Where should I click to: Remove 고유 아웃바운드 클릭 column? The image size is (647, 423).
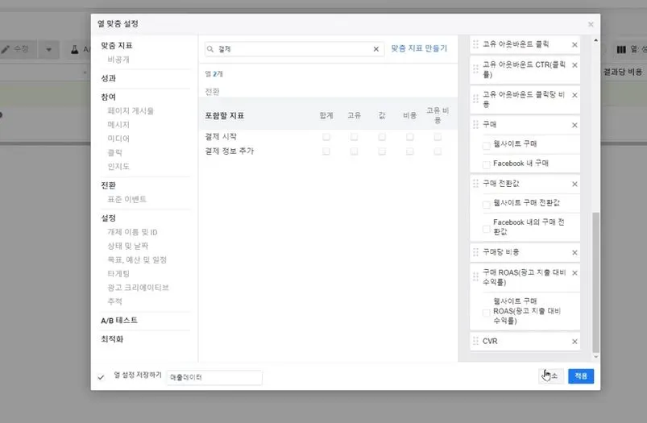tap(574, 44)
